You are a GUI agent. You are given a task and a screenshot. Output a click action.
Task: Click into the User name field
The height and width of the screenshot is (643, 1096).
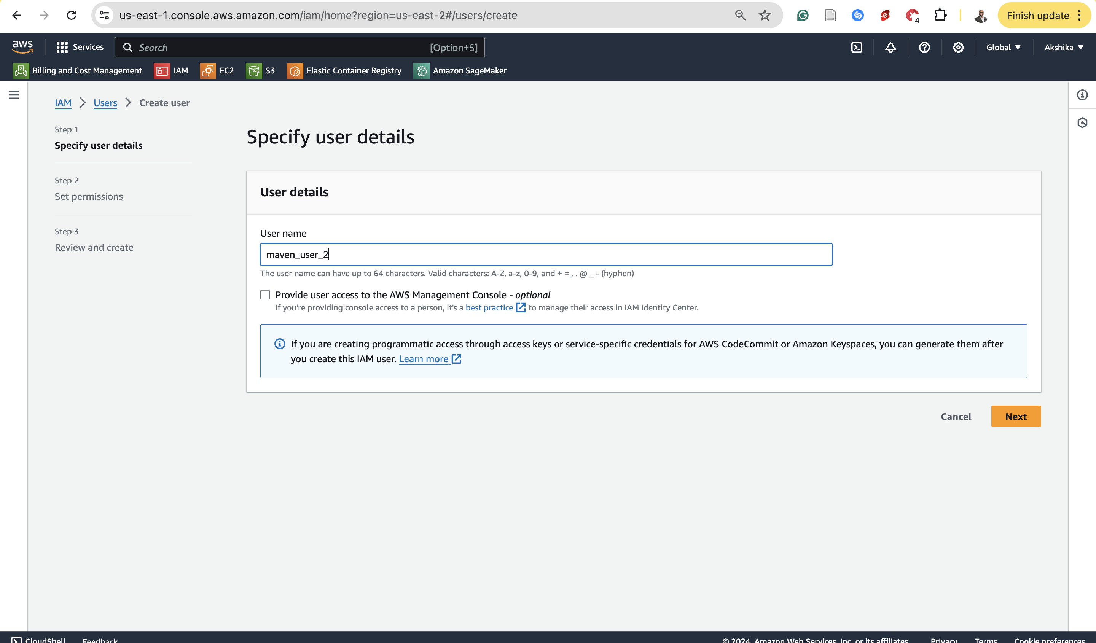click(546, 254)
